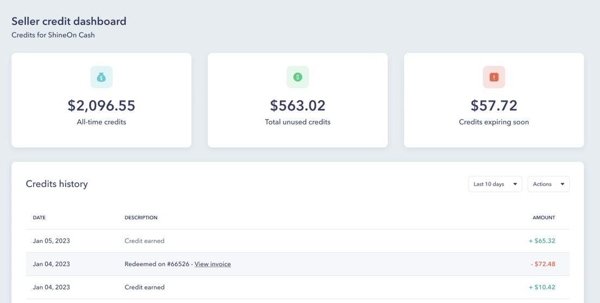The image size is (600, 303).
Task: Select the DATE column header
Action: click(x=39, y=218)
